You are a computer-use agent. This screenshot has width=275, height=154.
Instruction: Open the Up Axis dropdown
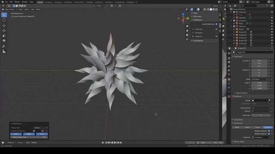[x=261, y=111]
